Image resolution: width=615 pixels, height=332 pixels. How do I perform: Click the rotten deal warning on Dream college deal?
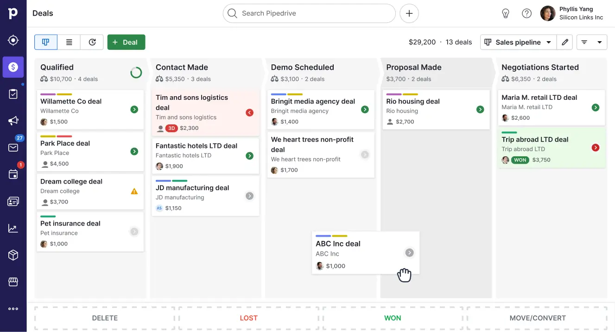coord(134,191)
